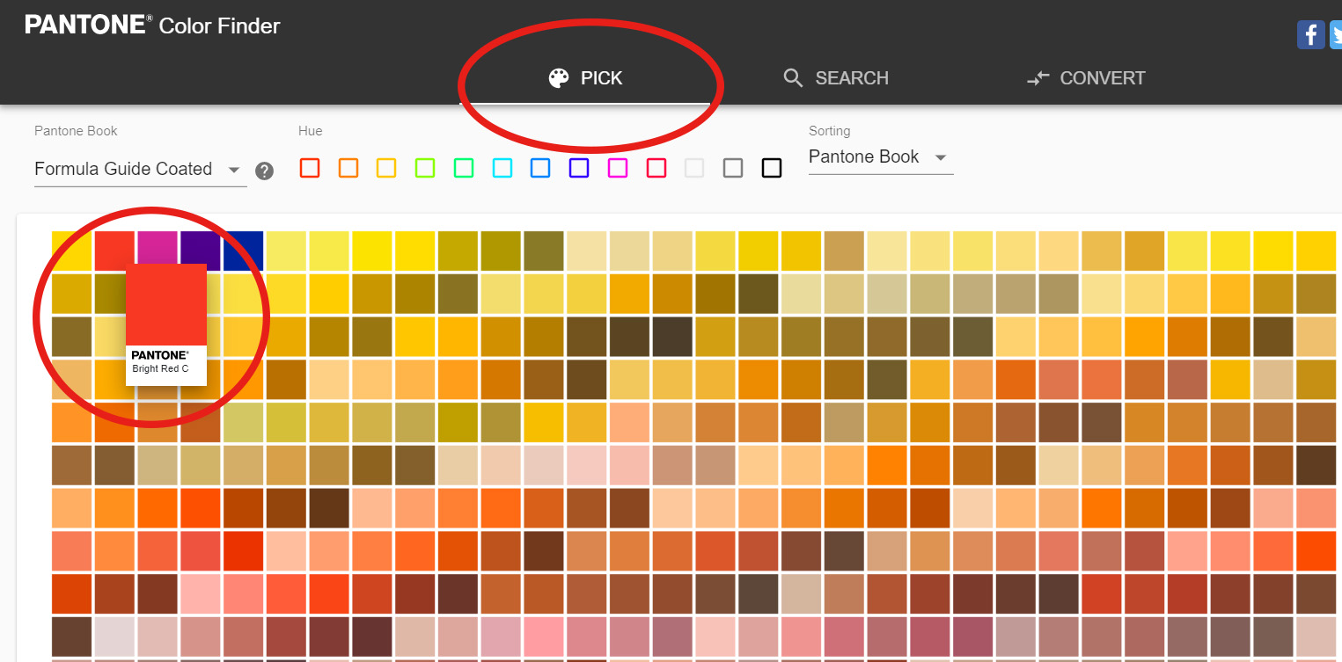Open the Pantone Book help question mark
1342x662 pixels.
(x=264, y=171)
